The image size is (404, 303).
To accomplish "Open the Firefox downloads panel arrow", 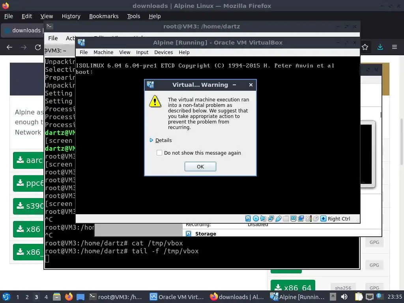I will (x=380, y=47).
